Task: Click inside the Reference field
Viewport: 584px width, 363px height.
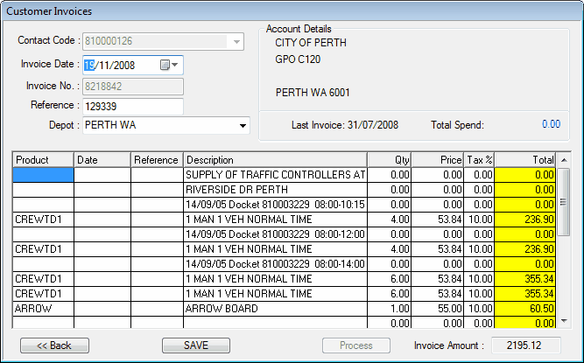Action: coord(132,106)
